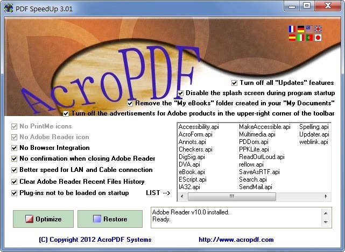Image resolution: width=345 pixels, height=252 pixels.
Task: Toggle Clear Adobe Reader Recent Files History
Action: [x=15, y=182]
